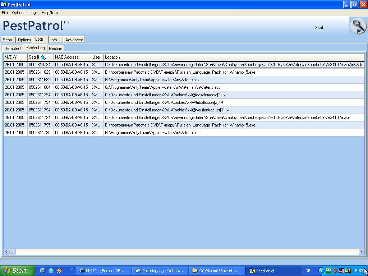This screenshot has width=368, height=276.
Task: Open the PestPatrol system tray icon
Action: (x=348, y=271)
